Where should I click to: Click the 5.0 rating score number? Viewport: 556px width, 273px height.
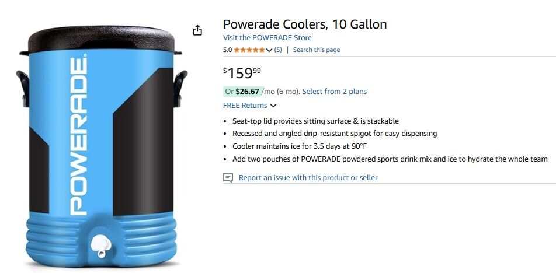click(x=228, y=50)
